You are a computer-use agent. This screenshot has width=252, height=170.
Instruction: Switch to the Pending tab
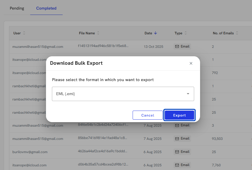(x=17, y=8)
